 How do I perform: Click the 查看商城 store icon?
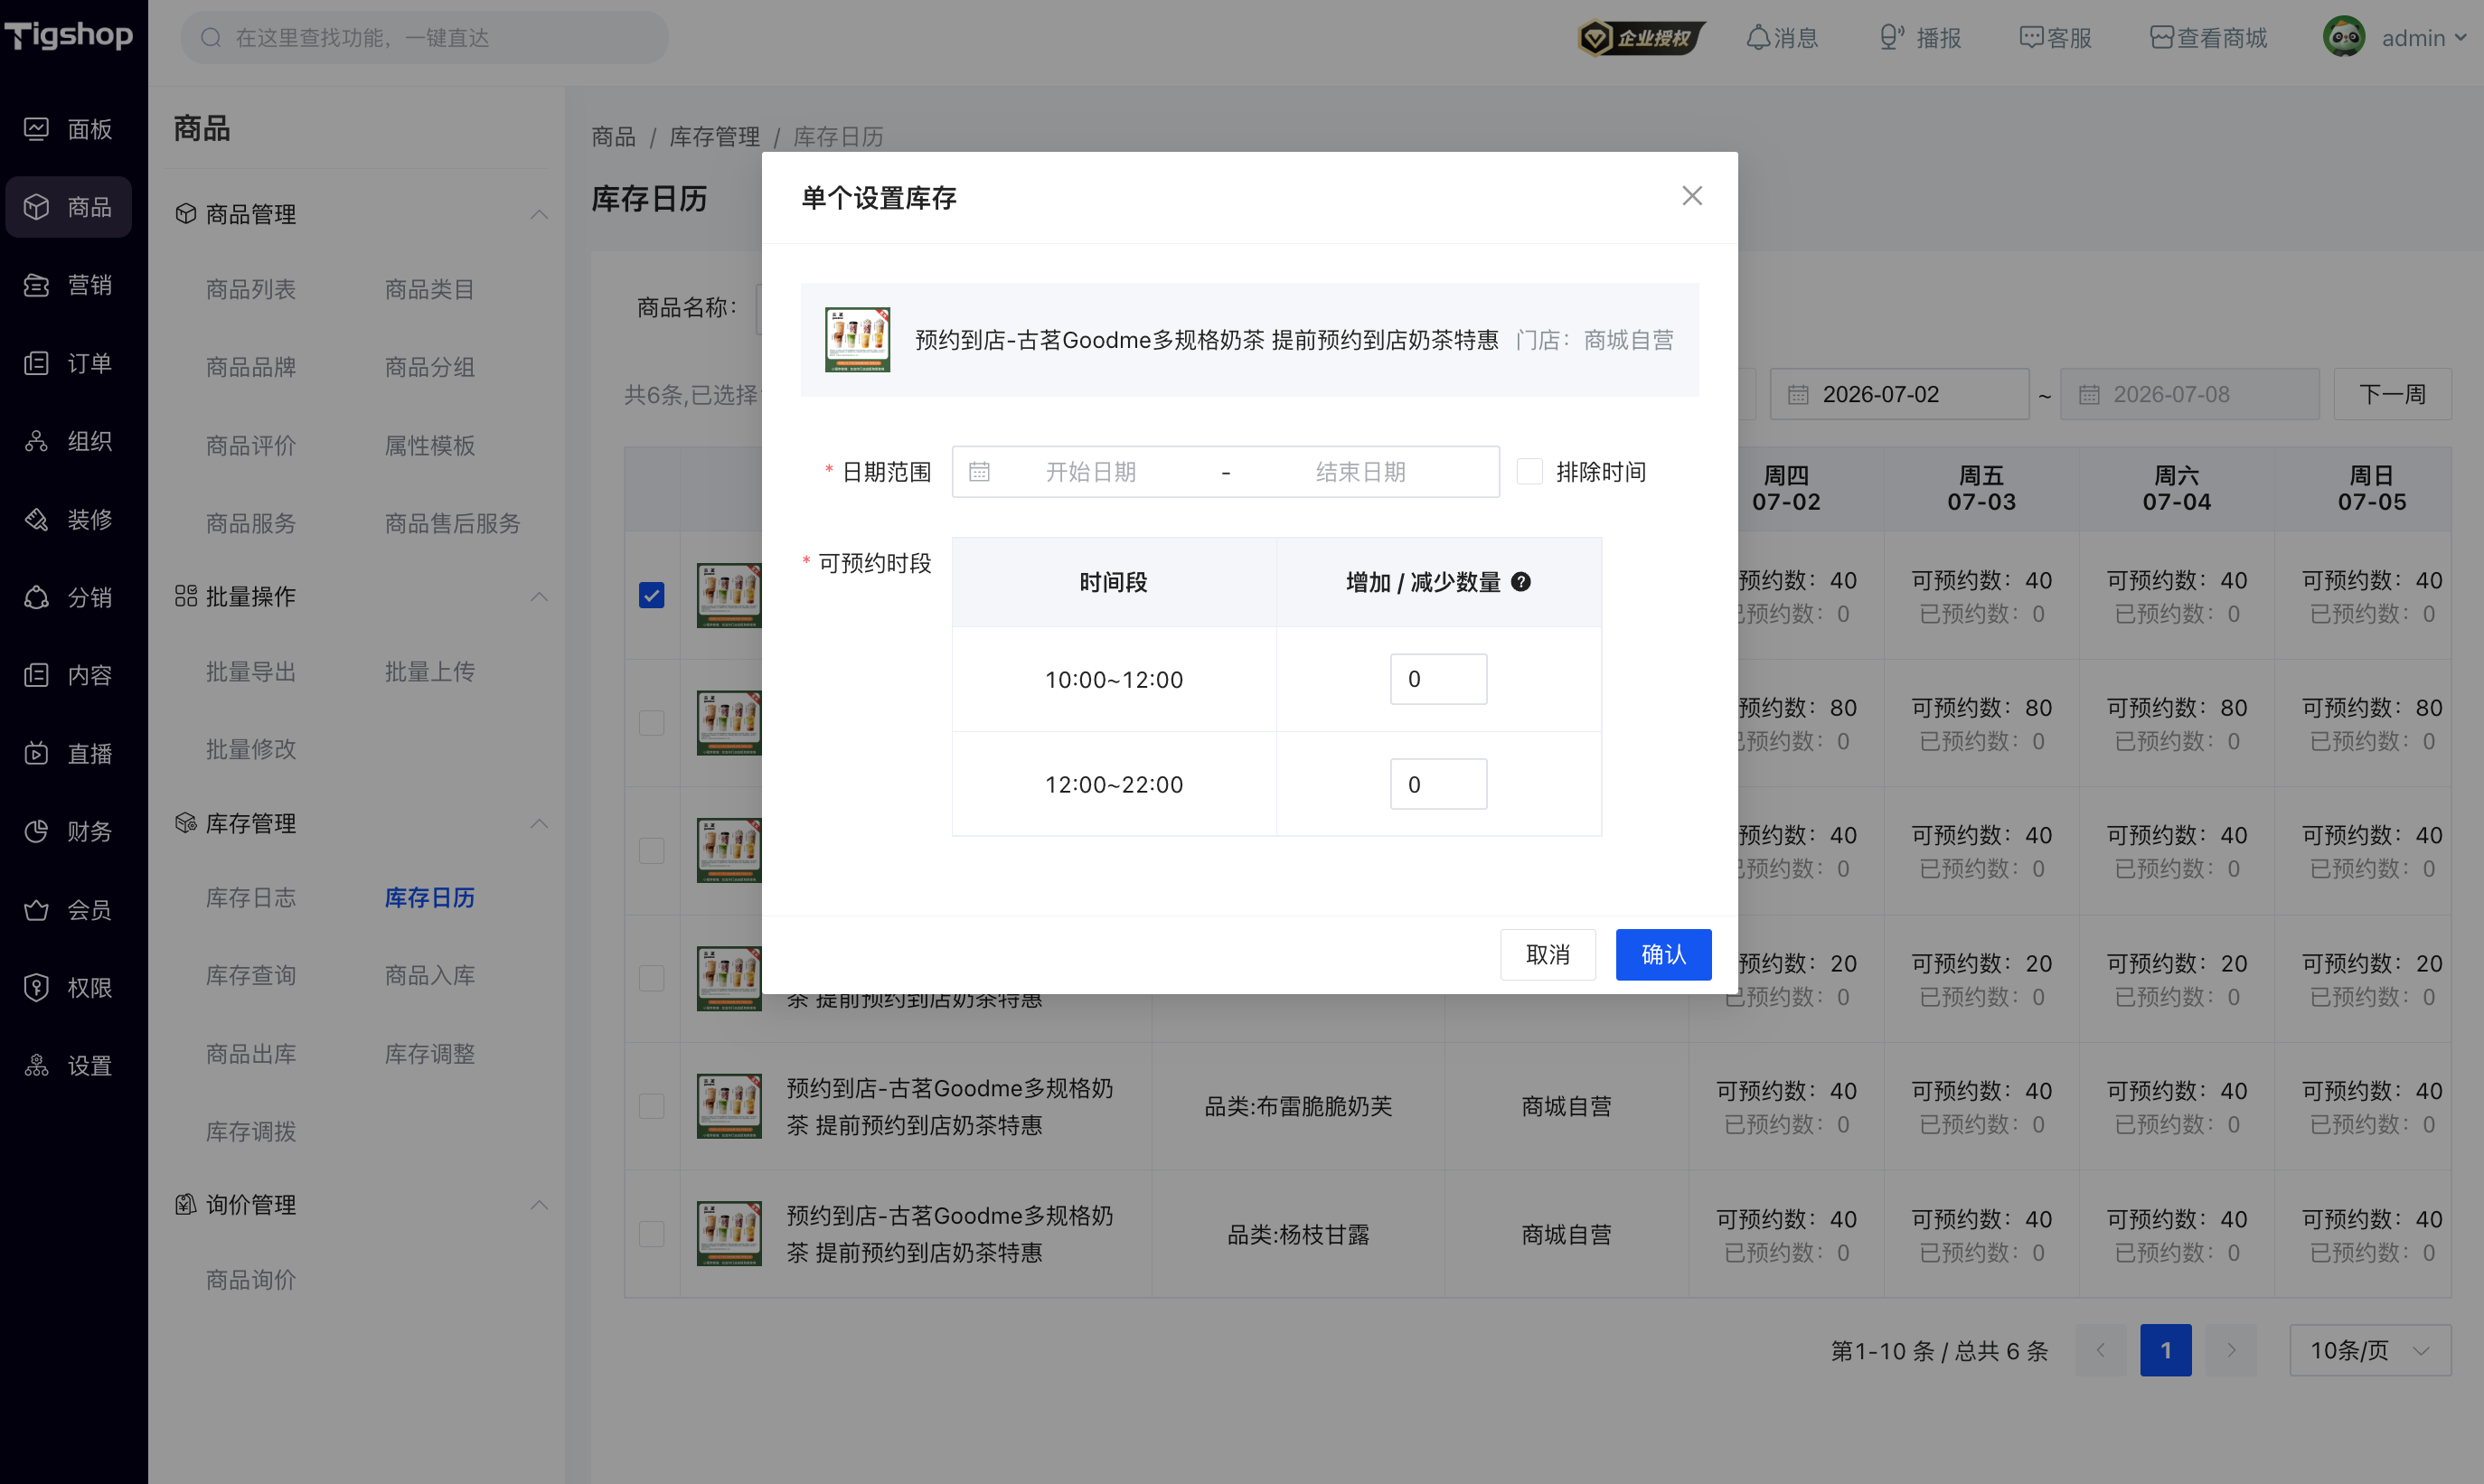click(x=2161, y=38)
